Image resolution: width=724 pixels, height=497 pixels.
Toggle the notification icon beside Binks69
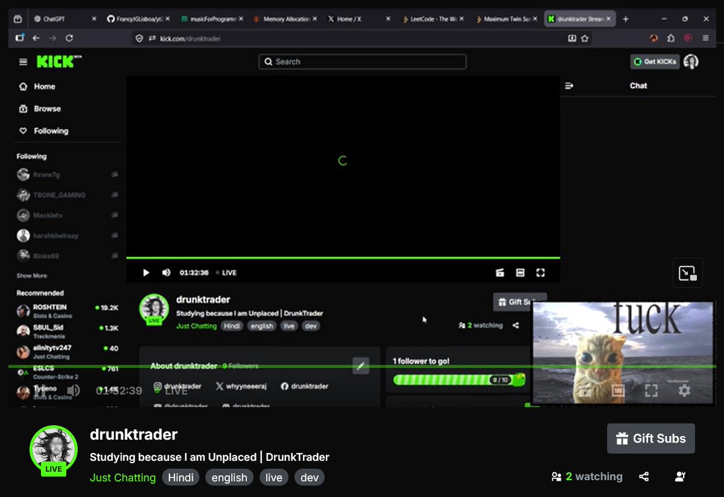(x=115, y=255)
